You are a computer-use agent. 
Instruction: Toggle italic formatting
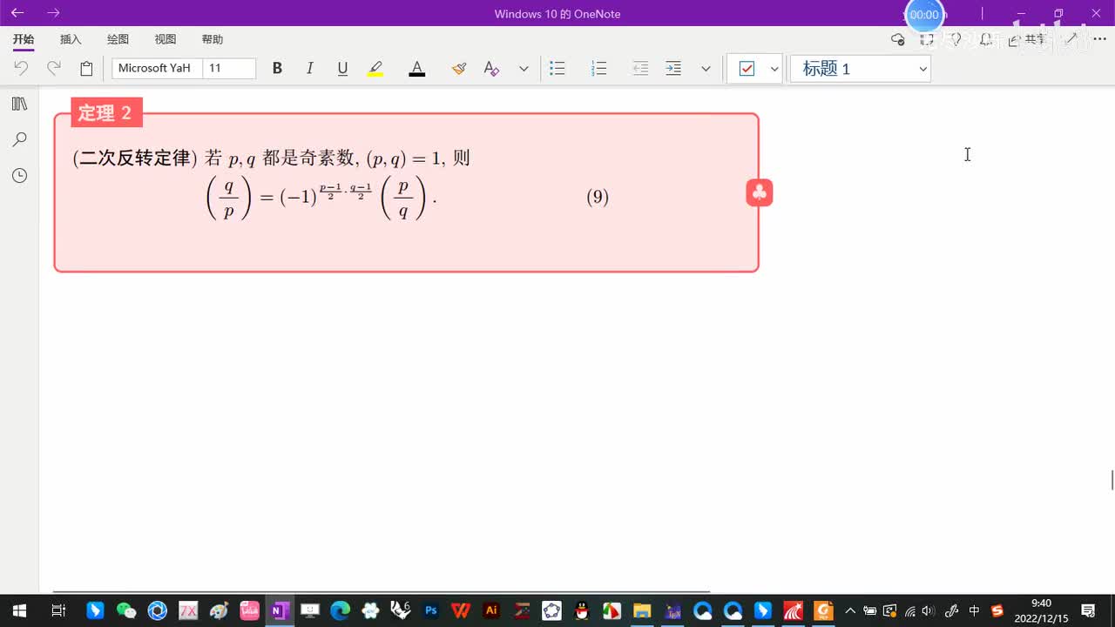[x=309, y=68]
